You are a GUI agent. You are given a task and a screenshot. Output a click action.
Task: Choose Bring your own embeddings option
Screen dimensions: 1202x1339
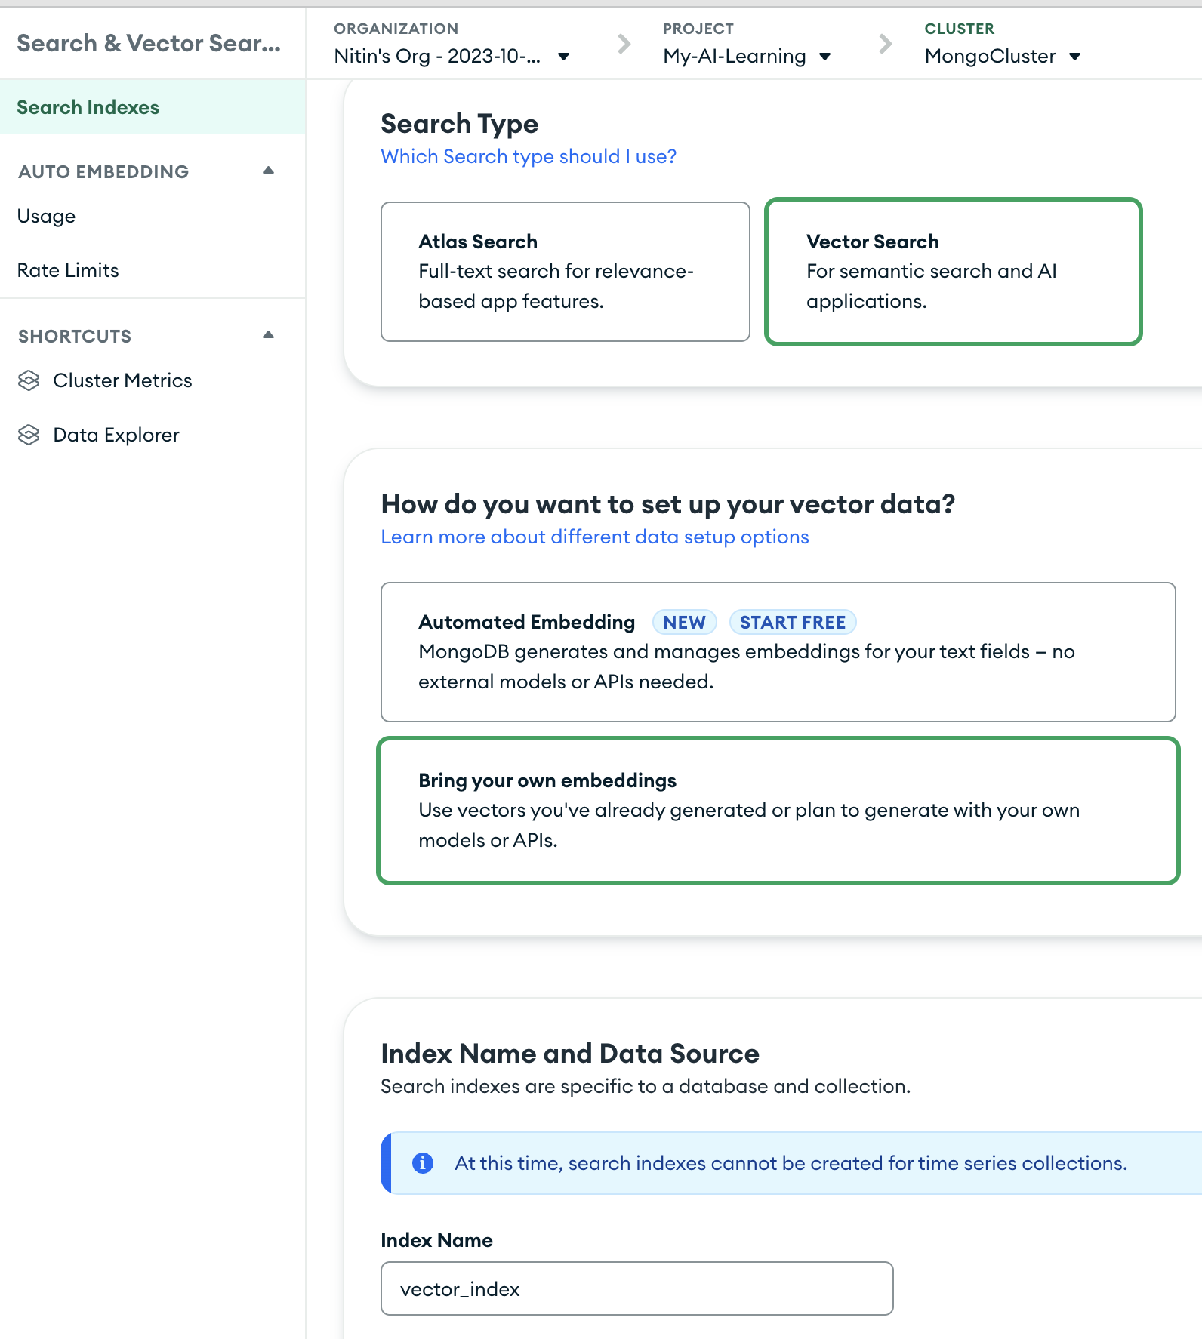778,811
